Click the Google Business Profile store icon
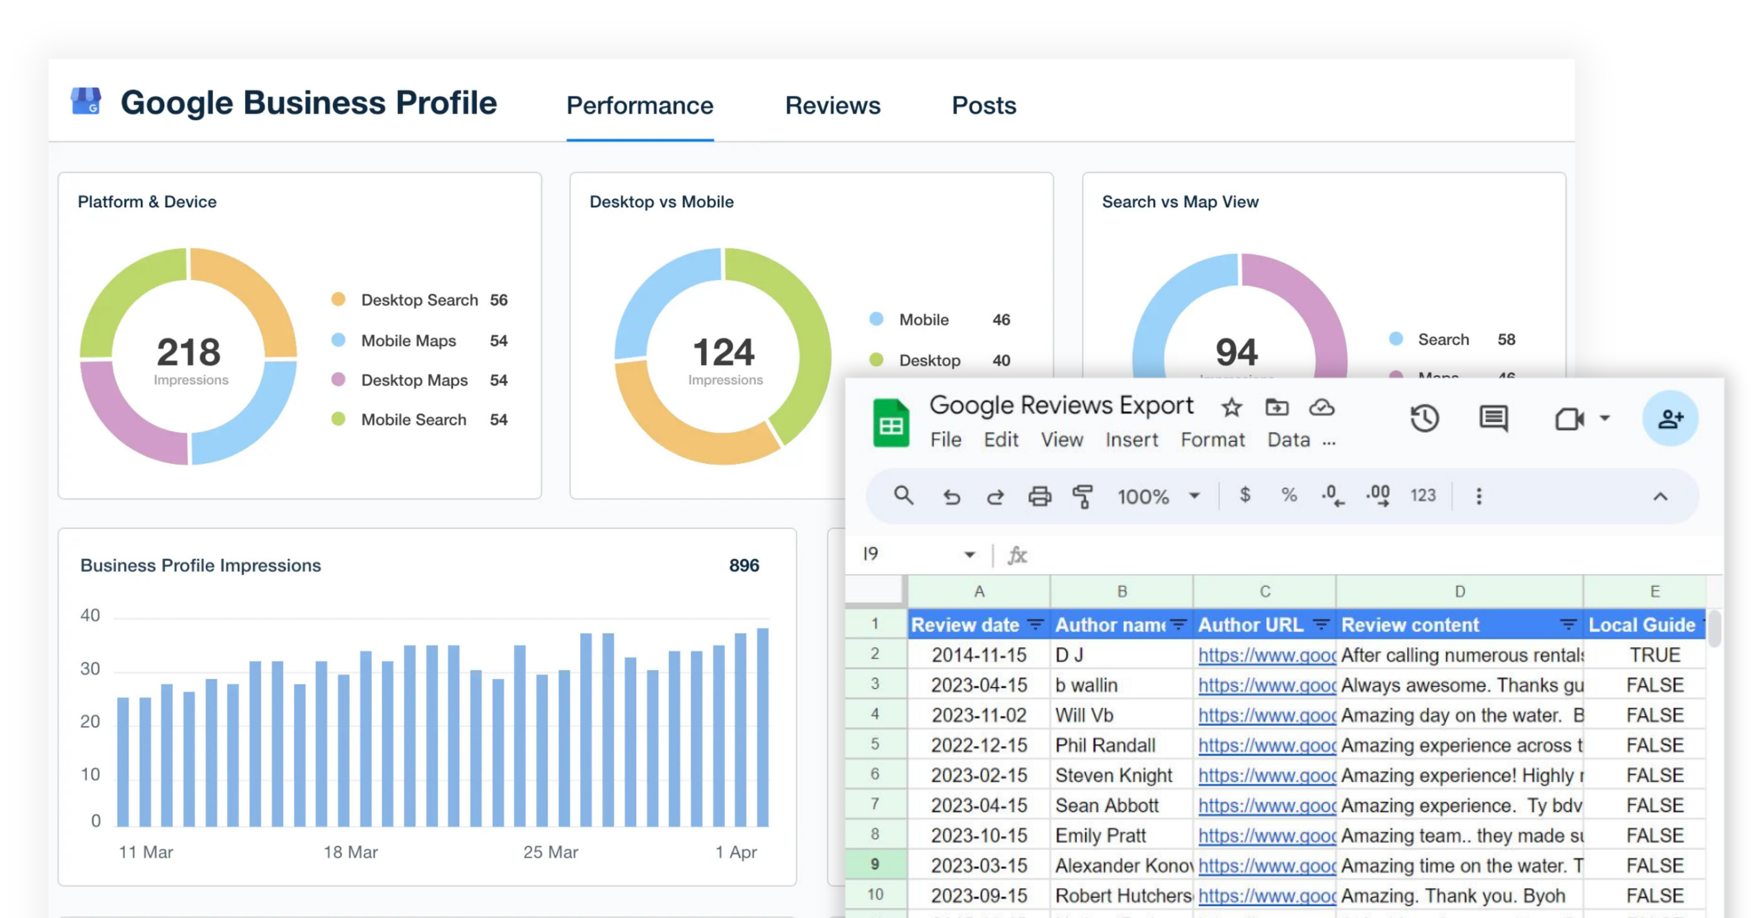Viewport: 1755px width, 918px height. 86,102
